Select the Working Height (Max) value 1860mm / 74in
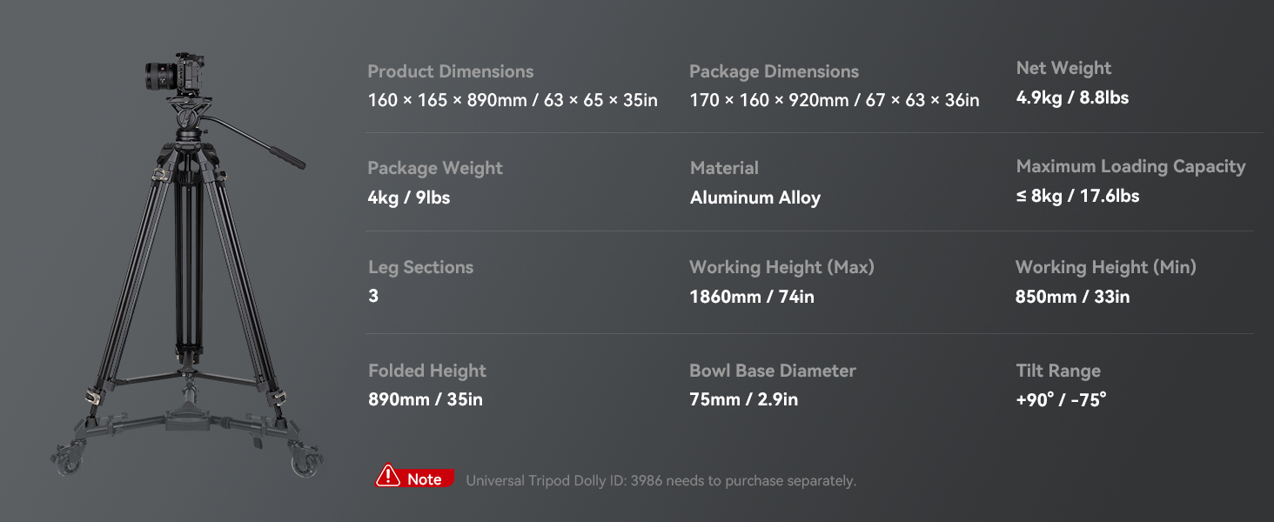1274x522 pixels. click(751, 297)
